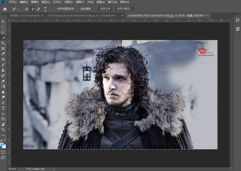
Task: Open the 文件 menu
Action: (x=12, y=2)
